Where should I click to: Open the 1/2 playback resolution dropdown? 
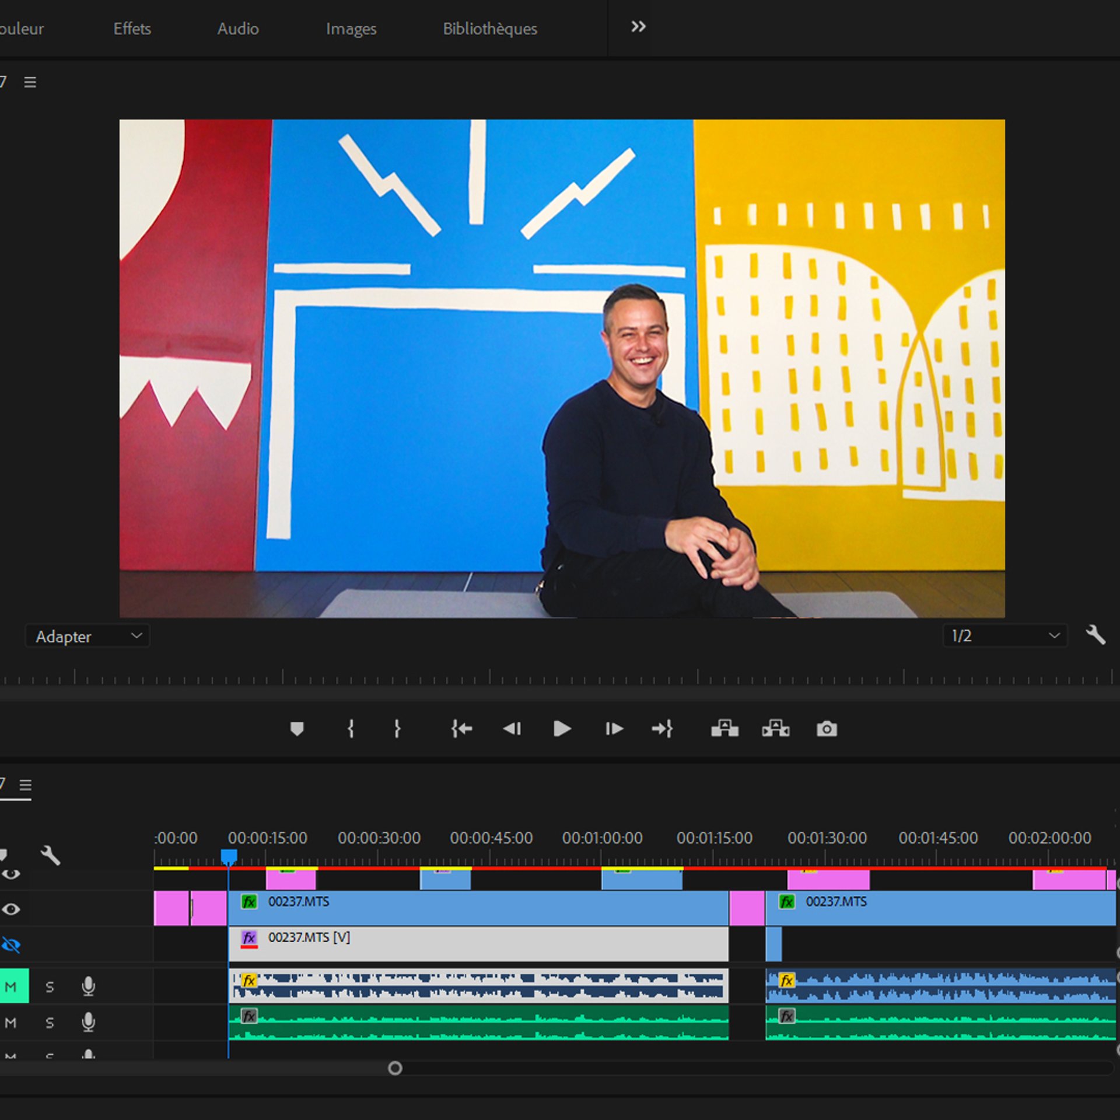[1005, 636]
